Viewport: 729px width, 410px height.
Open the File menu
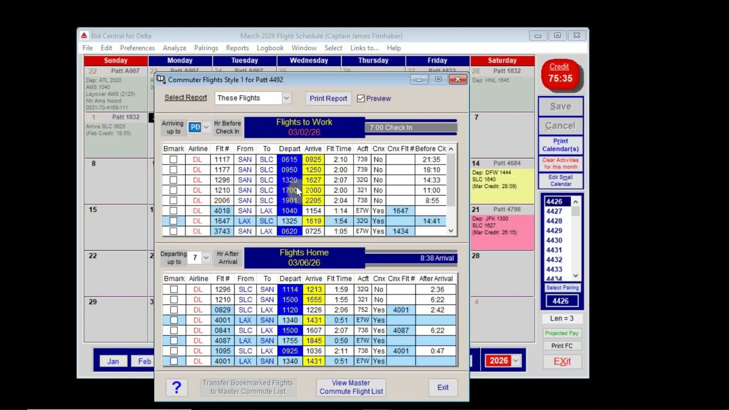point(87,48)
